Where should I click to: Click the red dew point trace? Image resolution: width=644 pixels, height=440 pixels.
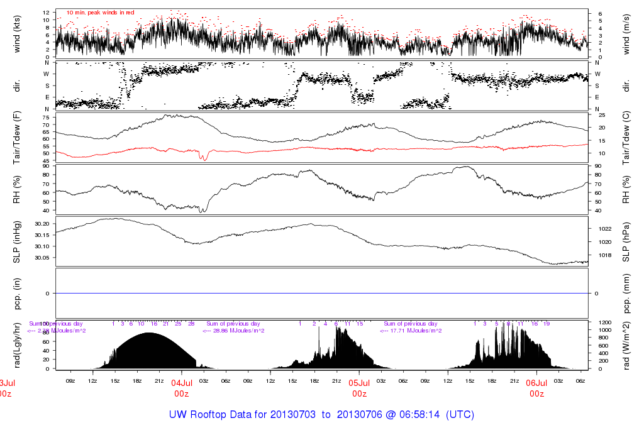coord(321,149)
